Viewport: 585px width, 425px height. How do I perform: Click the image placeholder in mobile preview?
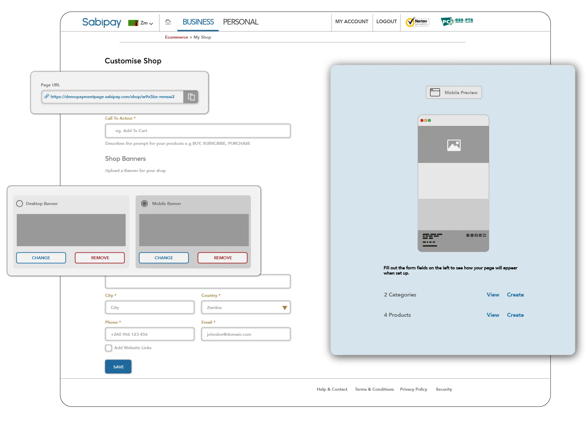coord(453,145)
